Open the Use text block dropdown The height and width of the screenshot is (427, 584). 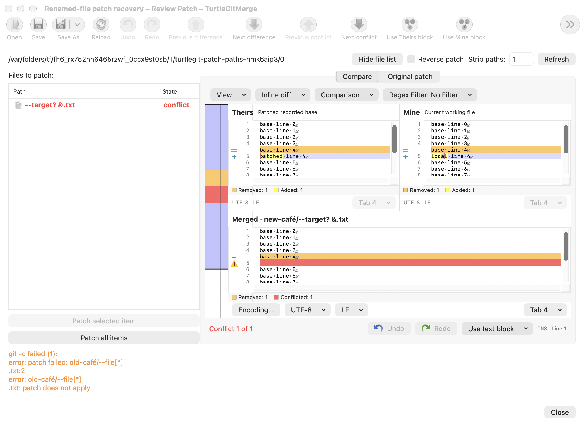pyautogui.click(x=497, y=329)
